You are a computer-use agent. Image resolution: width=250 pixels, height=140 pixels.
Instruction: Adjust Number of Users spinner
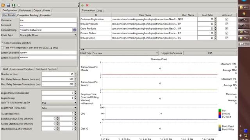click(x=75, y=74)
